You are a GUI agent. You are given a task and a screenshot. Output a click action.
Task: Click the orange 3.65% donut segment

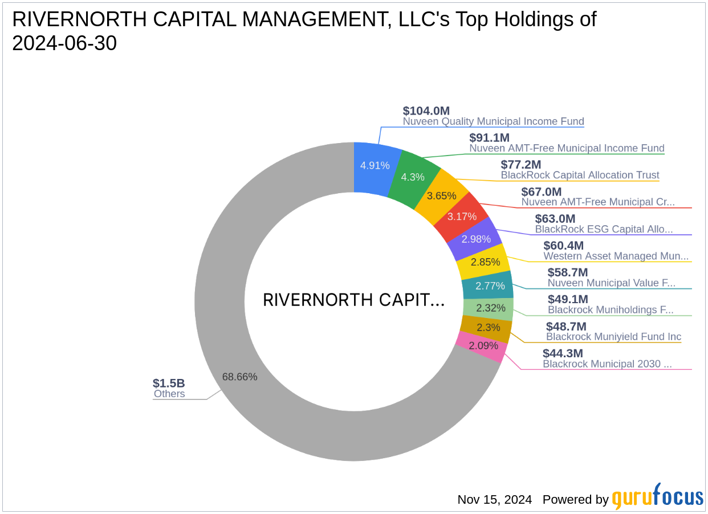click(442, 195)
